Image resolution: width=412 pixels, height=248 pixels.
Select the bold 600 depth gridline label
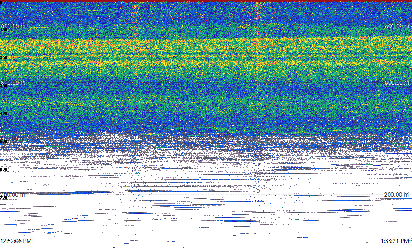pyautogui.click(x=4, y=170)
